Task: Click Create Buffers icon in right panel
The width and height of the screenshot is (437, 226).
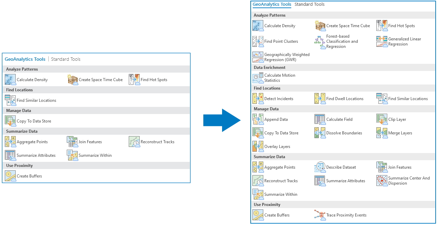Action: (x=258, y=215)
